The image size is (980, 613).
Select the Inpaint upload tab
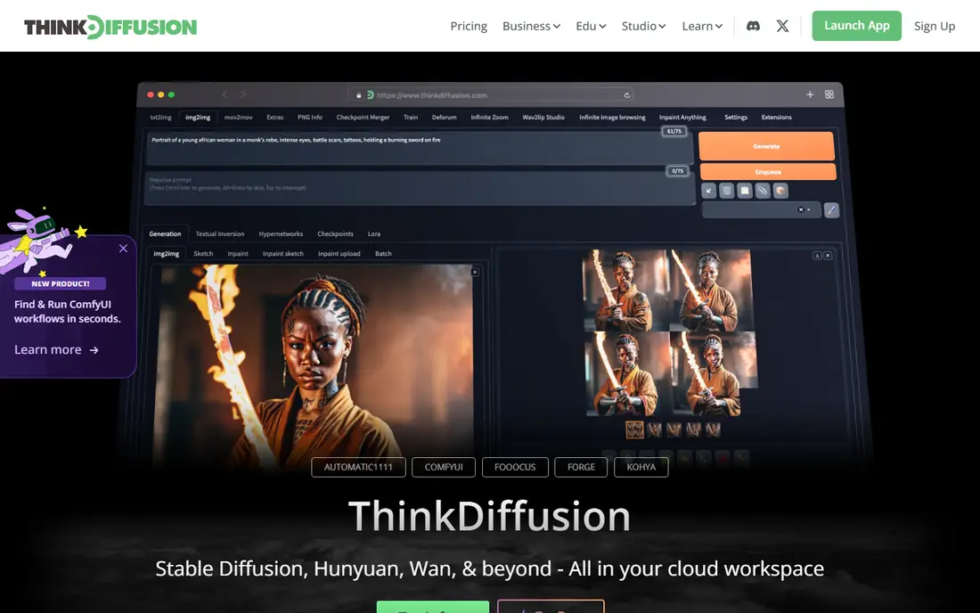point(339,254)
